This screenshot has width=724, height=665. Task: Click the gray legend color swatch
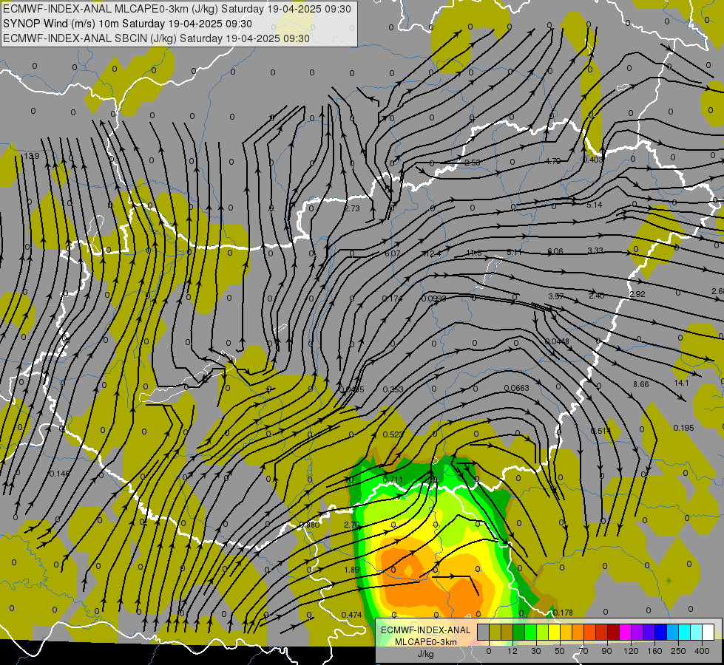point(484,632)
